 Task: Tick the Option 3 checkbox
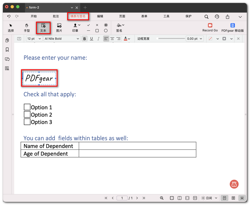point(27,122)
